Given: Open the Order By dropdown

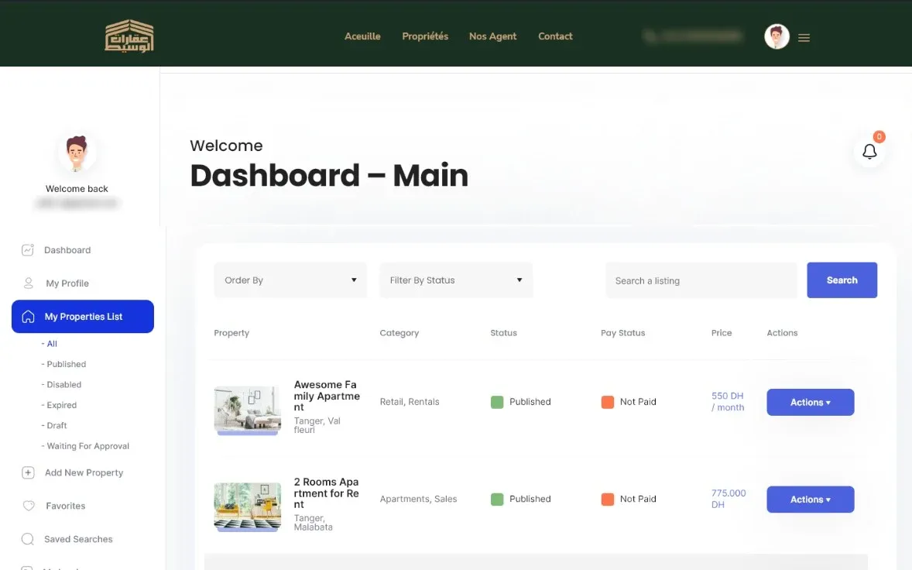Looking at the screenshot, I should [290, 280].
